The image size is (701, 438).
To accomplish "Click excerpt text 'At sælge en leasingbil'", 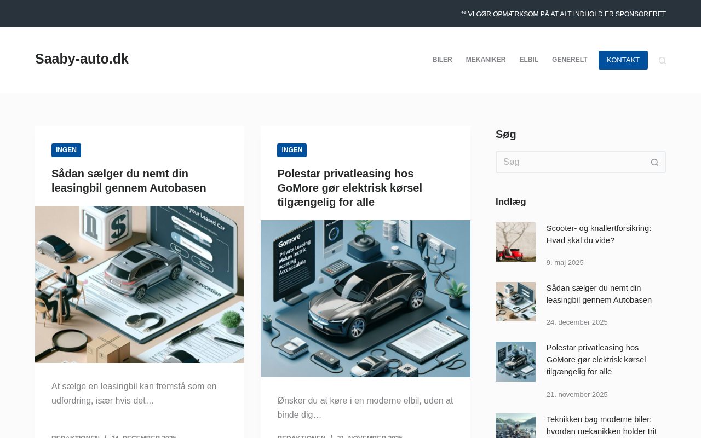I will [134, 394].
